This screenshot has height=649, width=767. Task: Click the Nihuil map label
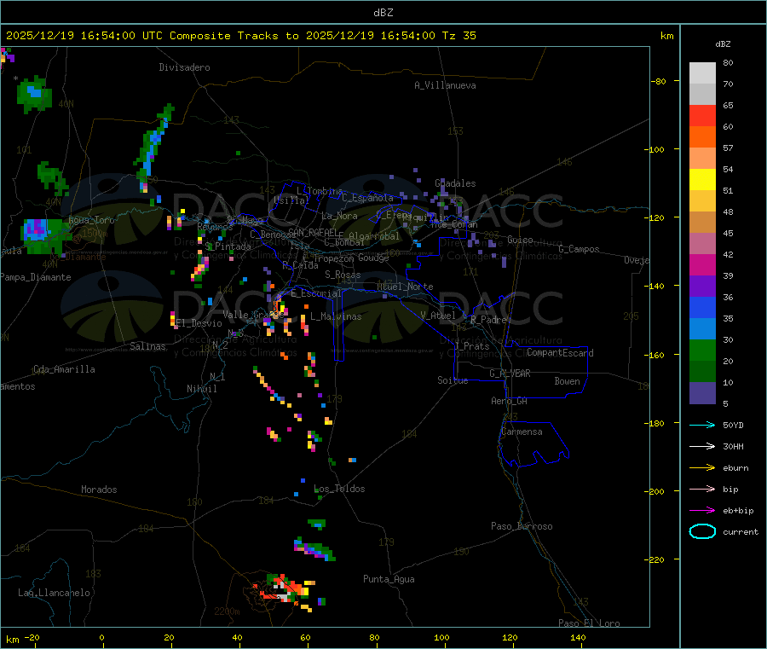[x=202, y=389]
